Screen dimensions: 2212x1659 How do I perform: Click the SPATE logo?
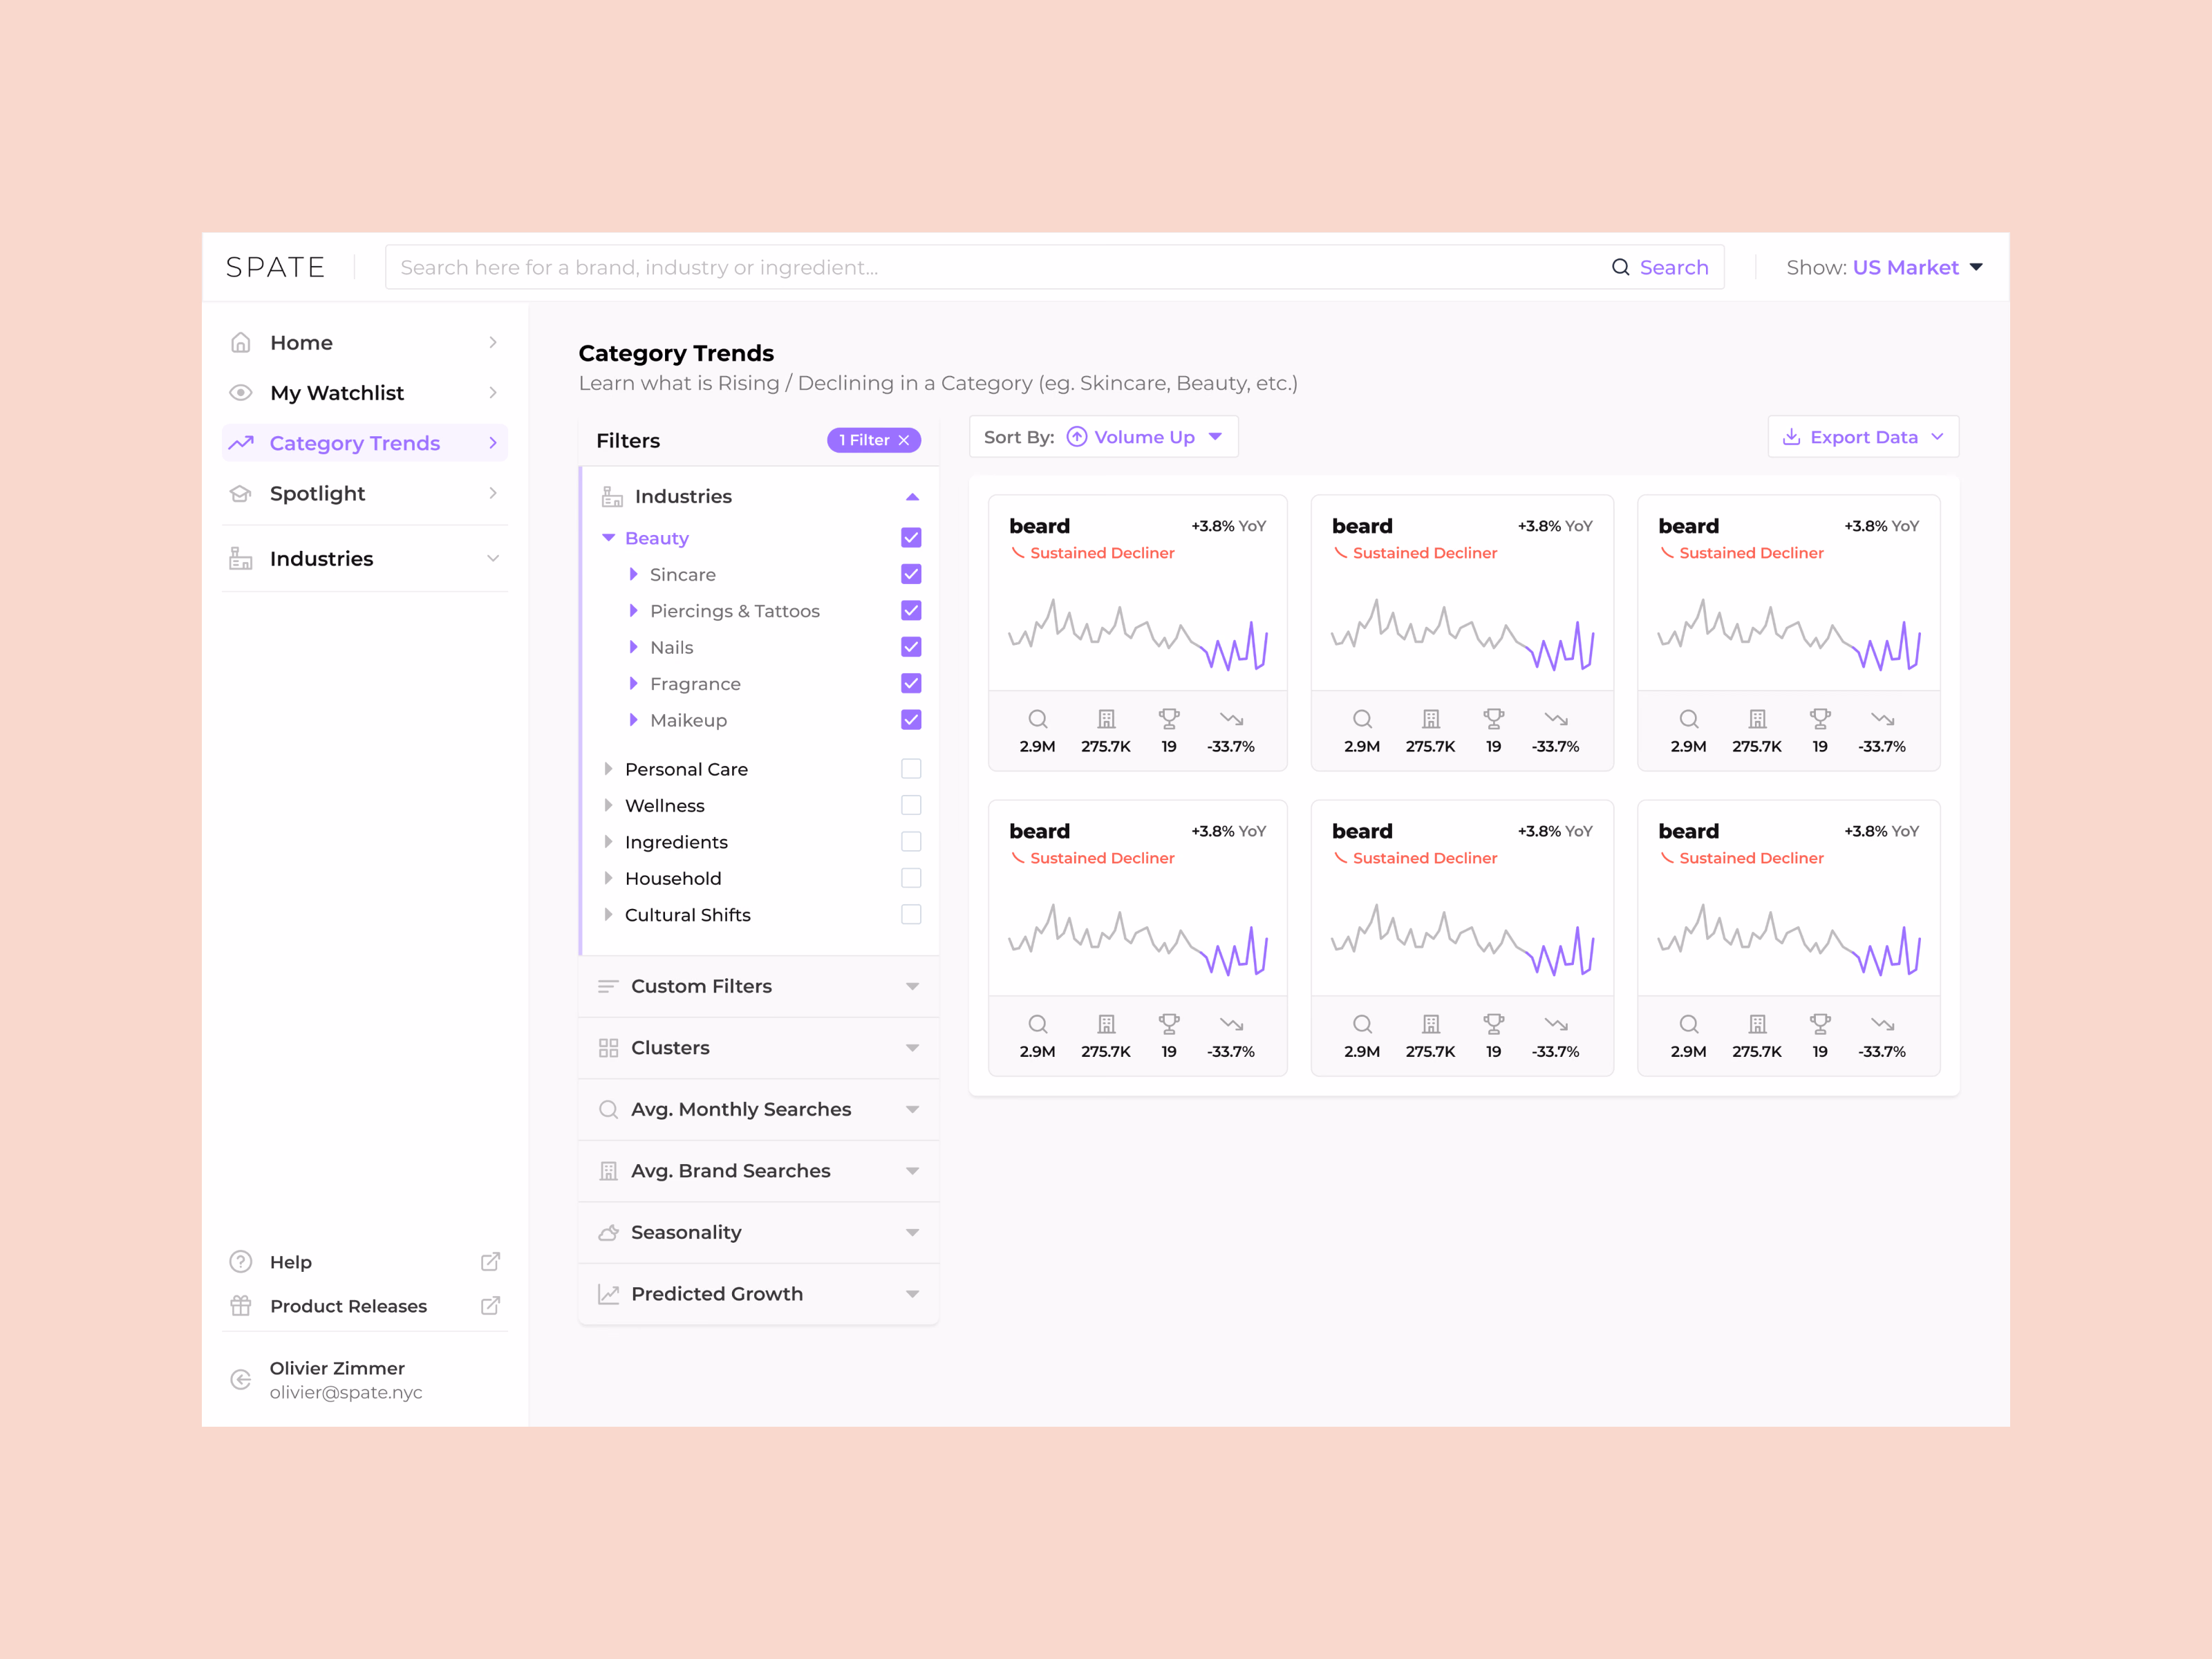click(275, 267)
